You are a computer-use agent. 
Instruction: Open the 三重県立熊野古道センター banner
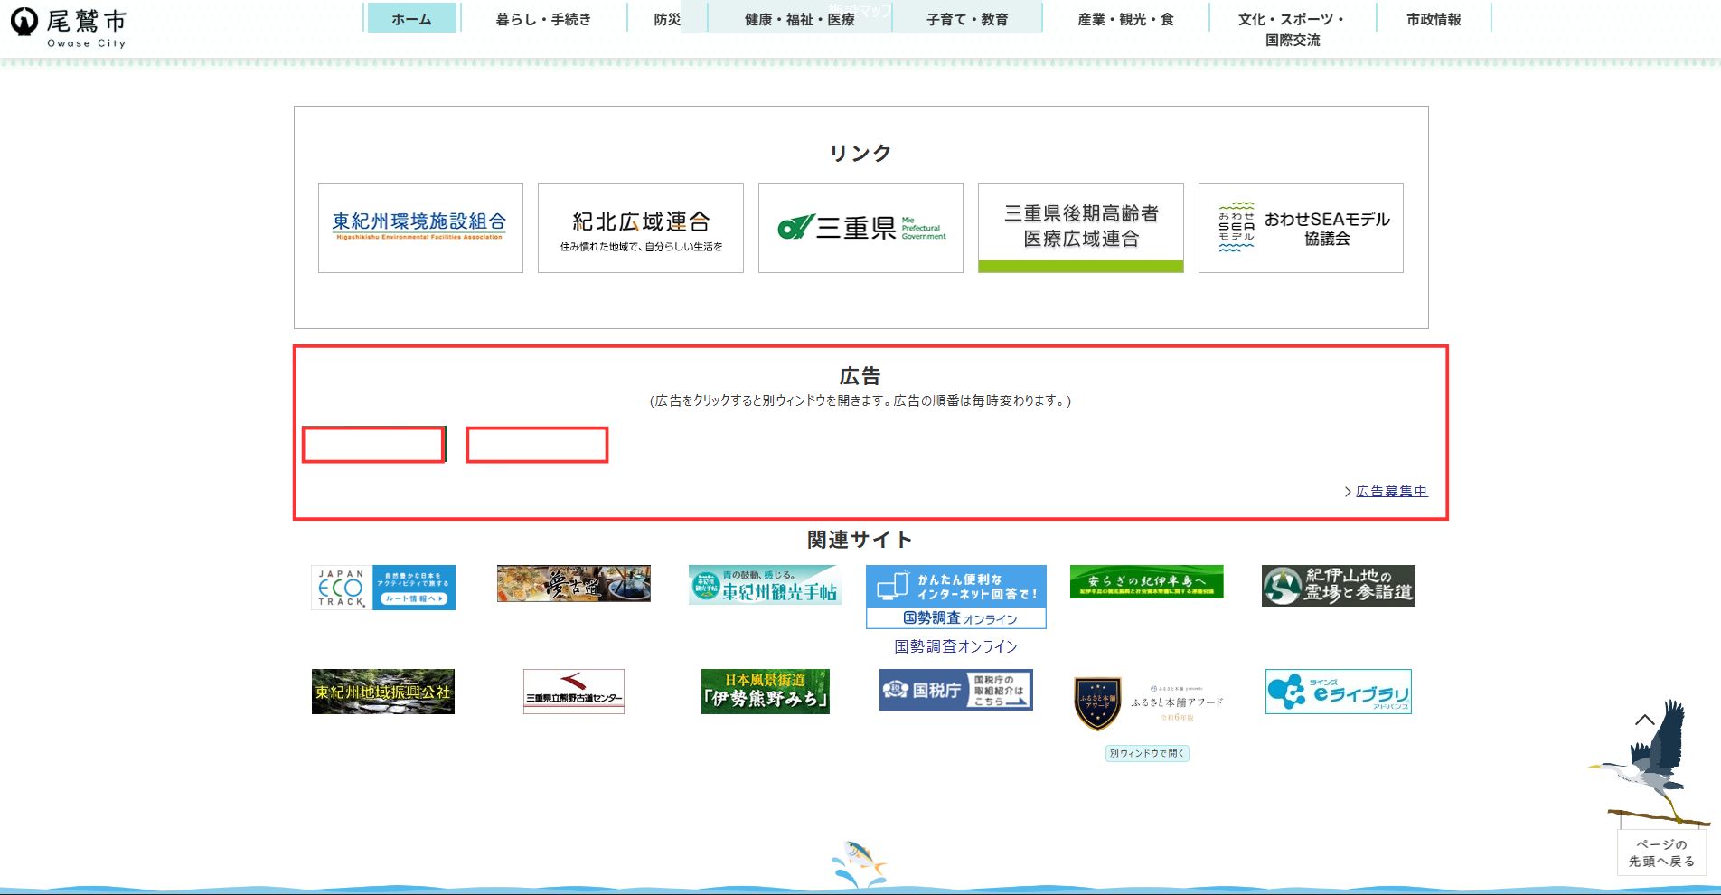574,692
